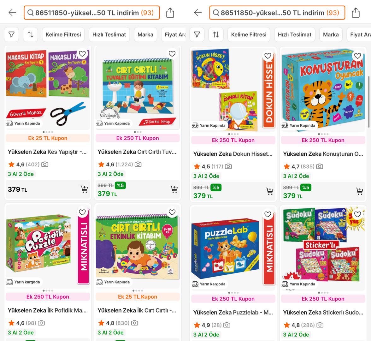Image resolution: width=371 pixels, height=341 pixels.
Task: Click the right screen's vertical scrollbar
Action: click(x=368, y=102)
